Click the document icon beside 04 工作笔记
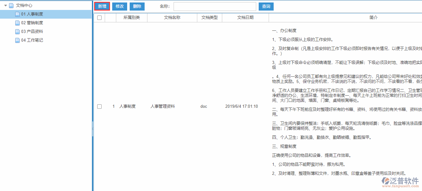This screenshot has height=191, width=422. point(17,40)
